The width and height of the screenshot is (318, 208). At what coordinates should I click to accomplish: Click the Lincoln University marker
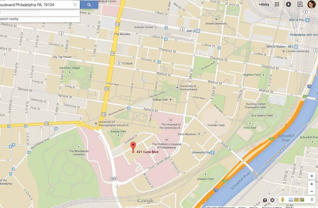pos(284,51)
